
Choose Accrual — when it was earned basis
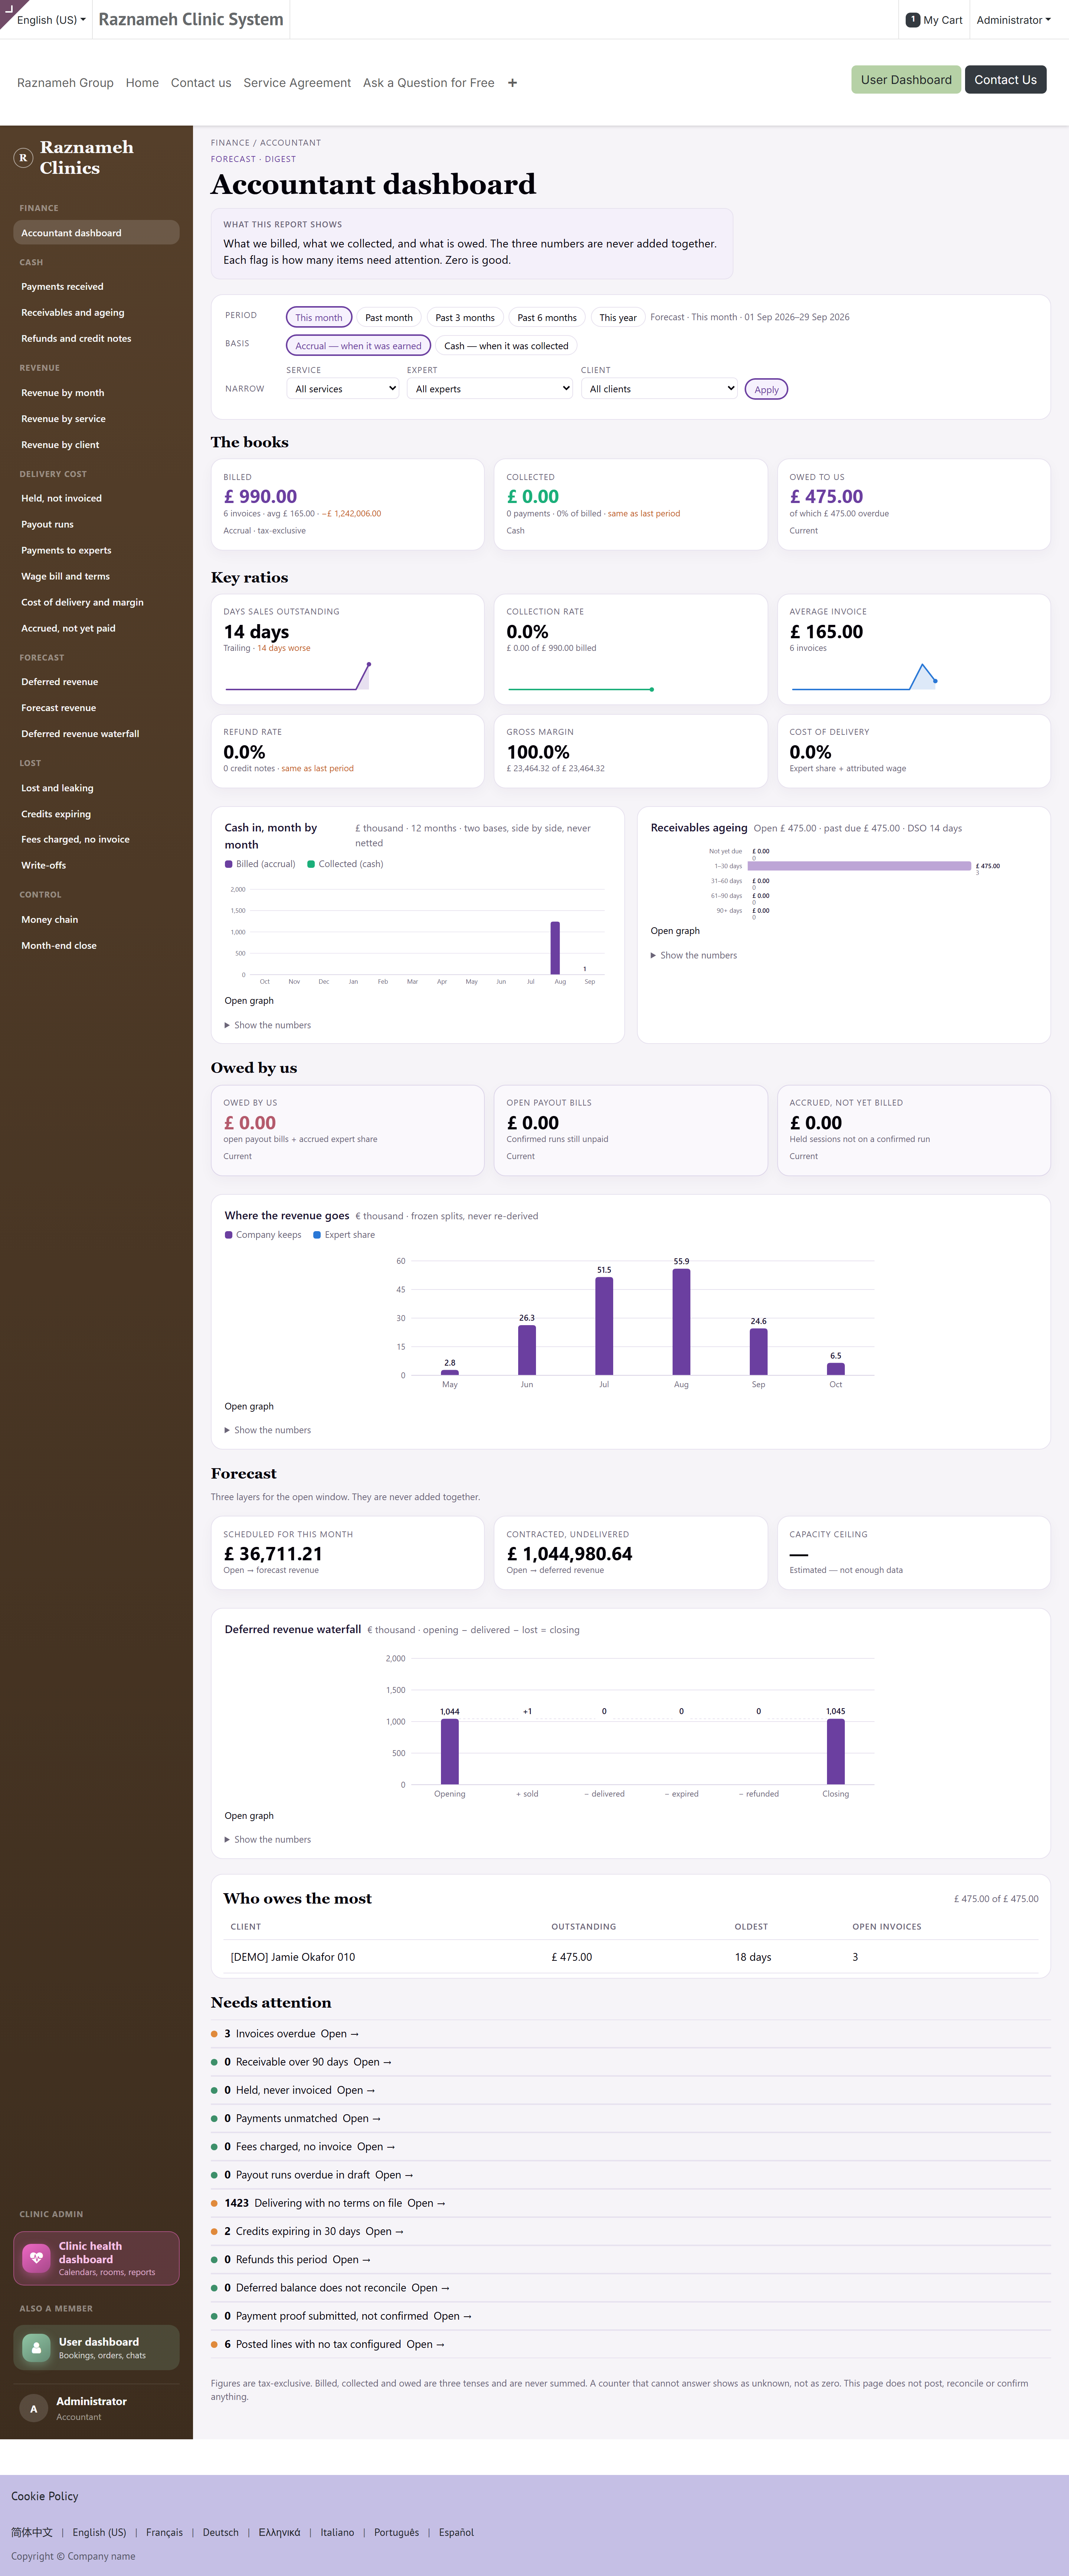pyautogui.click(x=359, y=346)
